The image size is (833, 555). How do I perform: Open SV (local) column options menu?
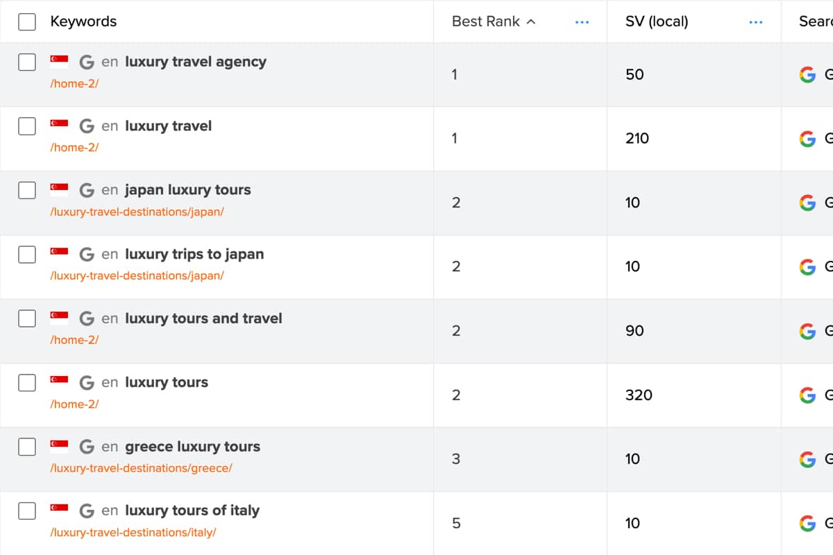click(x=756, y=22)
